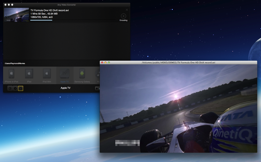Click the Encoding circular play button
Image resolution: width=261 pixels, height=162 pixels.
point(123,16)
